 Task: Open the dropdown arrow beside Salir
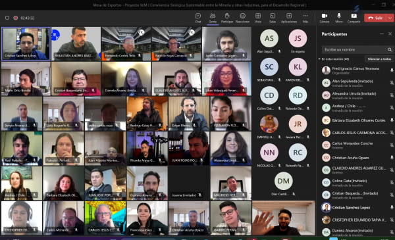(390, 18)
